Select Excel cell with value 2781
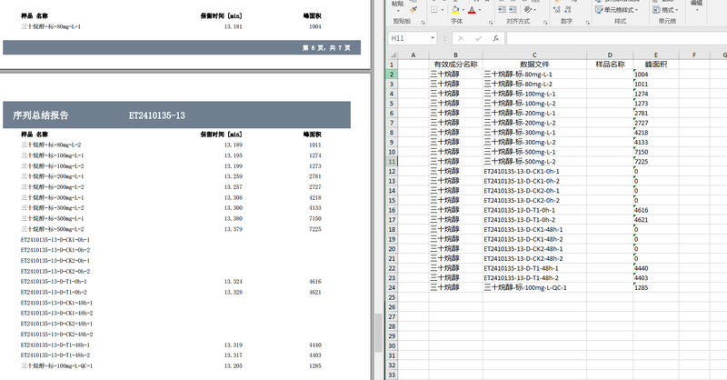The height and width of the screenshot is (380, 727). pos(655,114)
